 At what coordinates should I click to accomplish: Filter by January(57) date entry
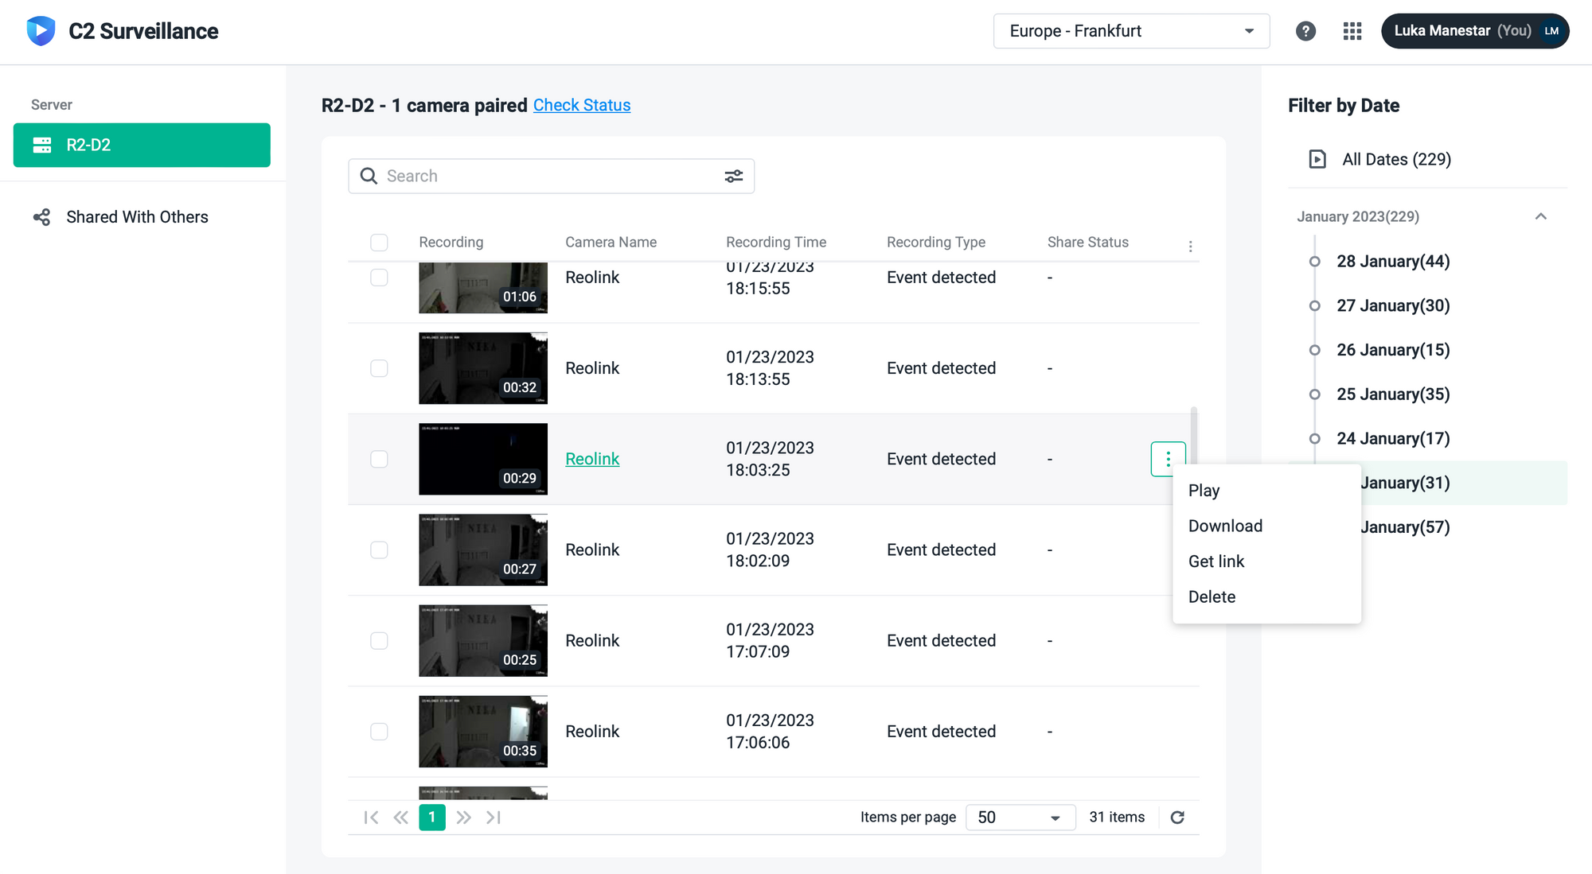1406,527
